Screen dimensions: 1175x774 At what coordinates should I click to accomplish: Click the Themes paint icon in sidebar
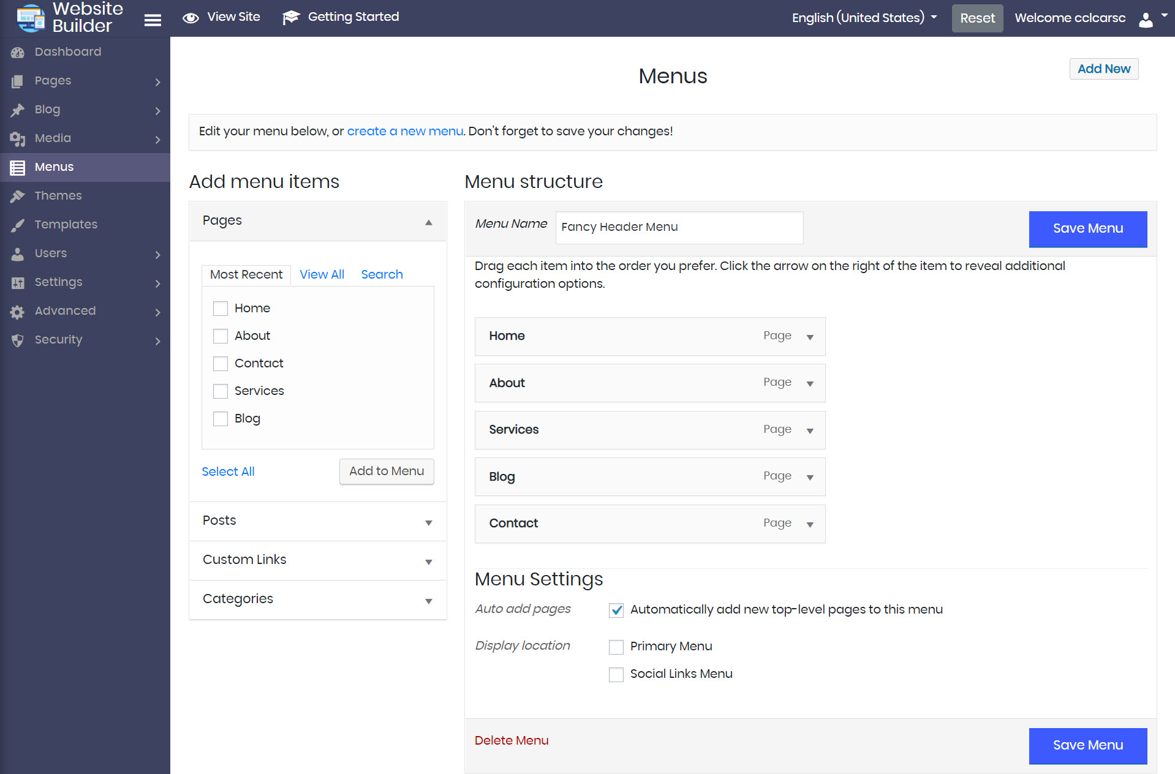coord(18,196)
